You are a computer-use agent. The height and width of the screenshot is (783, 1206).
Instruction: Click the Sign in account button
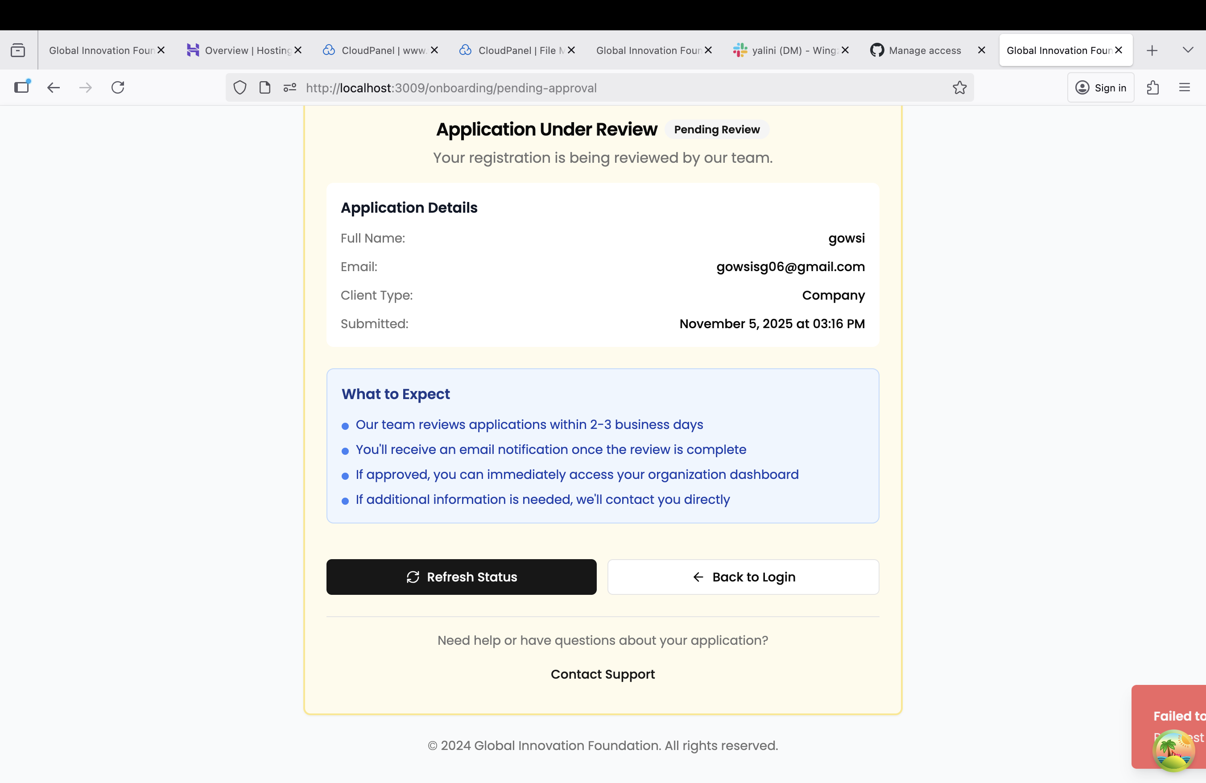[x=1101, y=87]
